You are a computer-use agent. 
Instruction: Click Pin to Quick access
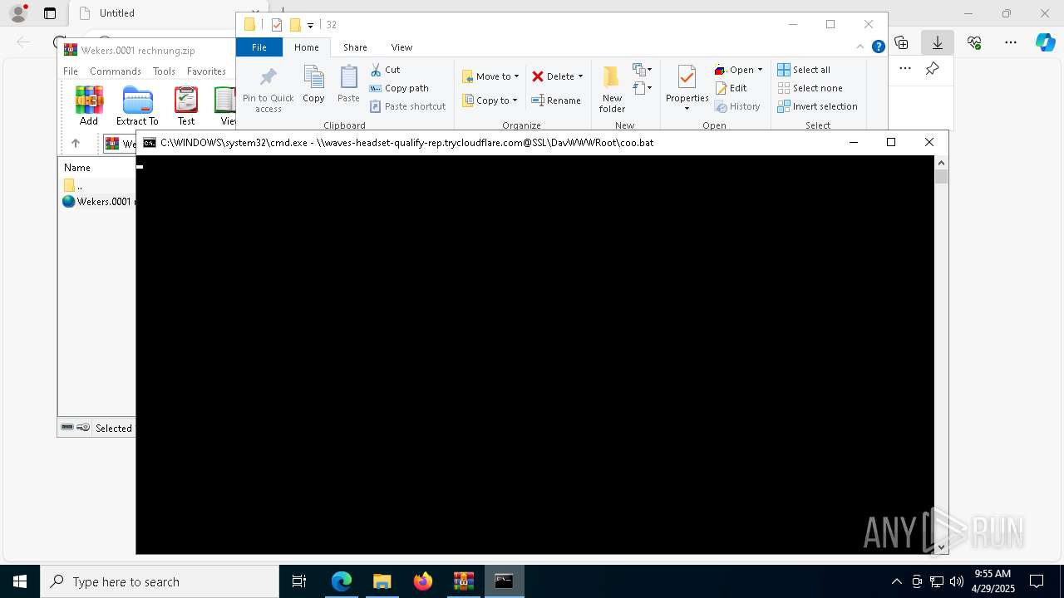click(268, 90)
